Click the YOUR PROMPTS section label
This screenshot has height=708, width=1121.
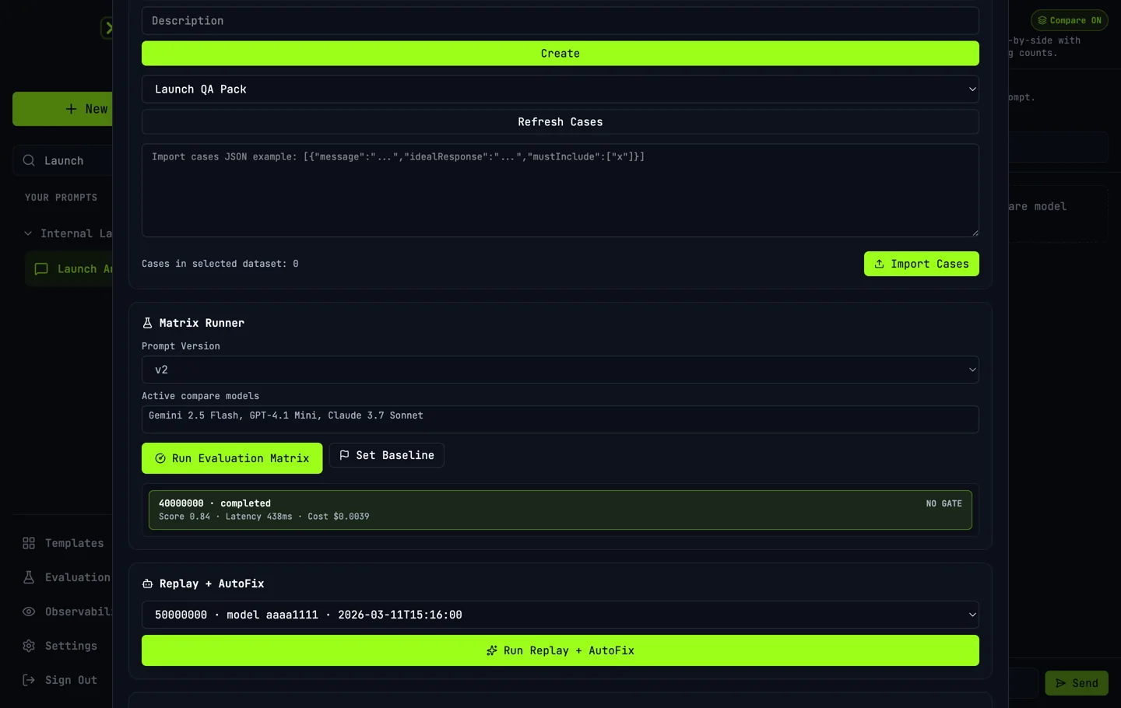pos(61,198)
